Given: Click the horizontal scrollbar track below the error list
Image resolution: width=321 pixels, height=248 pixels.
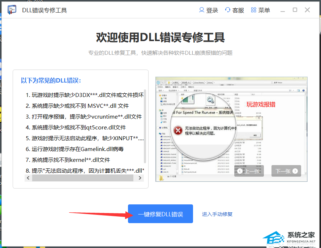Looking at the screenshot, I should point(83,178).
